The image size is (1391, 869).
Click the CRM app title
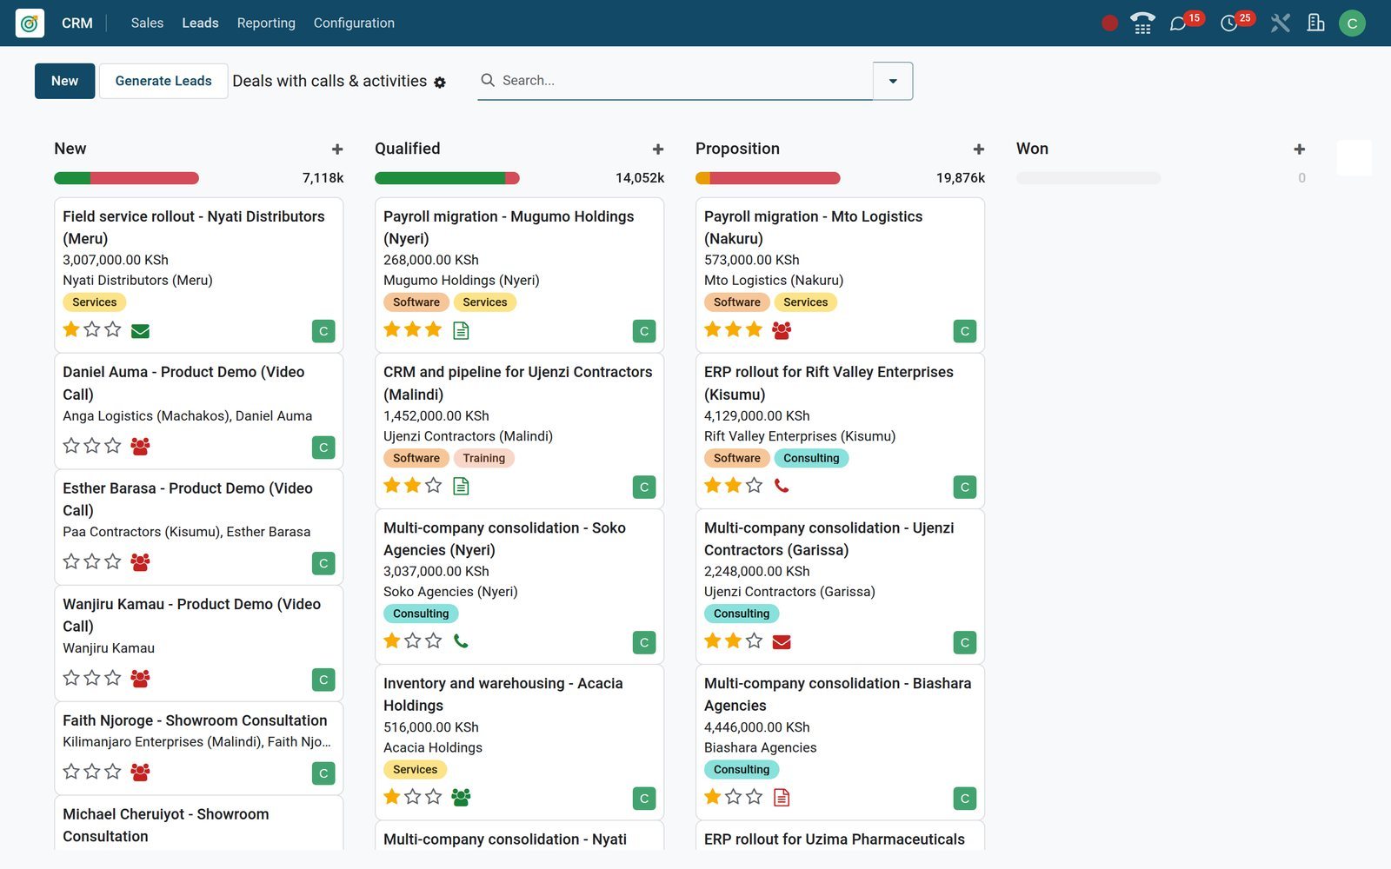point(77,23)
